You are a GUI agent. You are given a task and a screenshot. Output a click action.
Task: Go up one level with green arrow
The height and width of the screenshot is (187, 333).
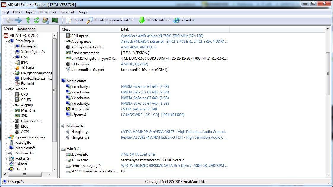pos(28,20)
